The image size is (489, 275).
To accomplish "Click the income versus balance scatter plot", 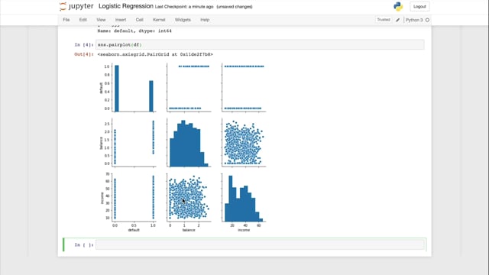I will 189,198.
